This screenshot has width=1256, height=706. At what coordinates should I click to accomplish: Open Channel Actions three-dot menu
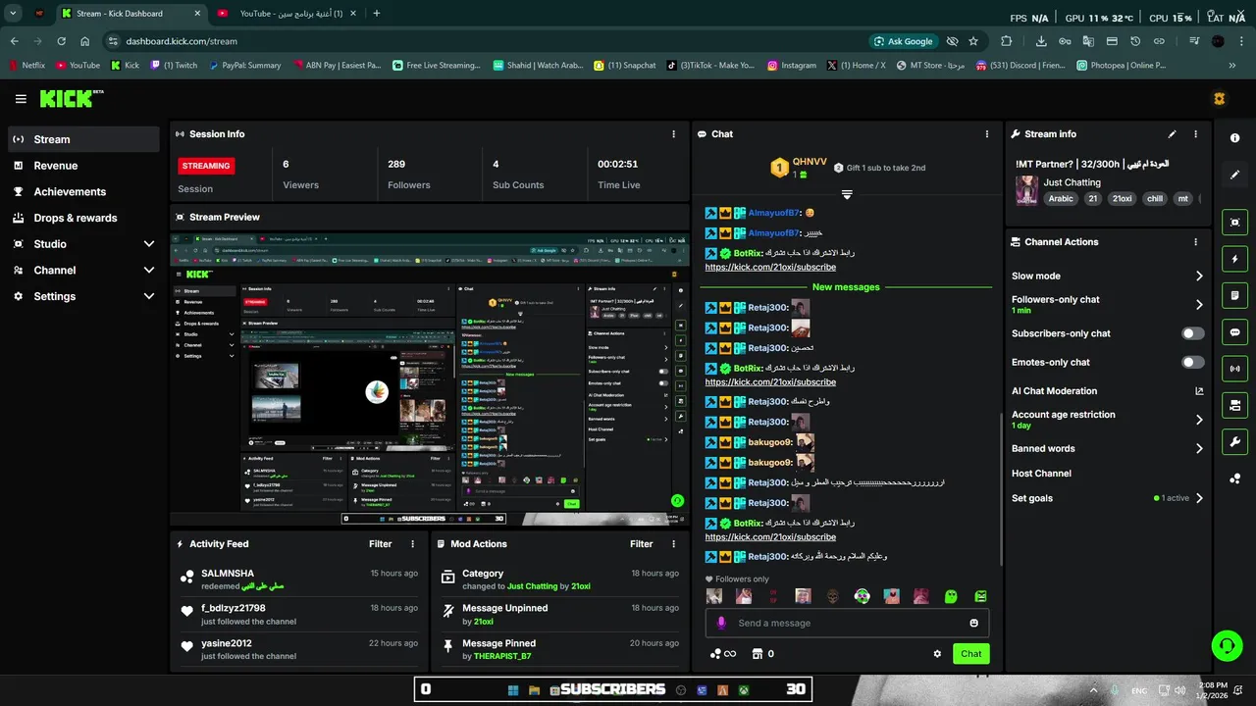[x=1195, y=242]
